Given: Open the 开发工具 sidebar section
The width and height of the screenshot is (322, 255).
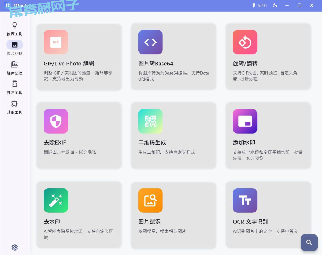Looking at the screenshot, I should (15, 87).
